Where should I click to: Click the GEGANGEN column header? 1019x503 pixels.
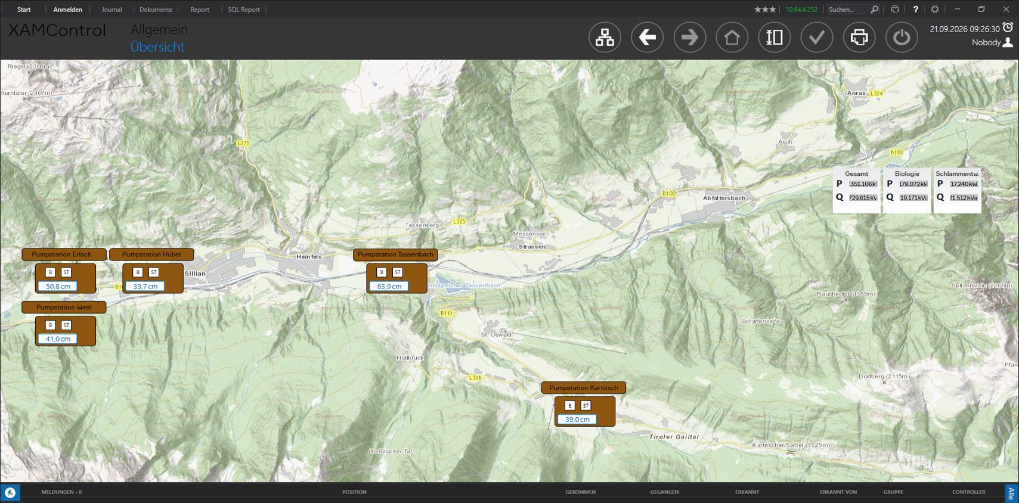pos(664,492)
